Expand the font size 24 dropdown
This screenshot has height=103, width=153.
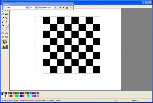[36, 8]
